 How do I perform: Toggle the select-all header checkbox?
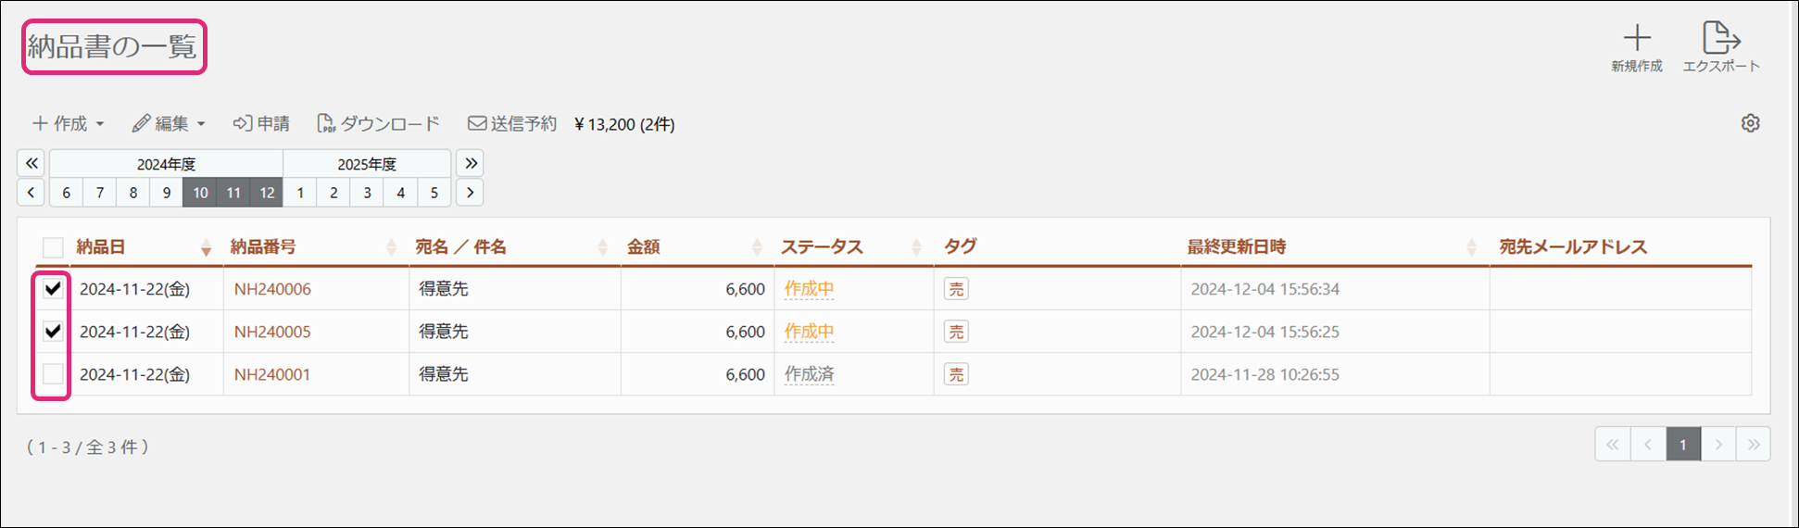[x=53, y=247]
